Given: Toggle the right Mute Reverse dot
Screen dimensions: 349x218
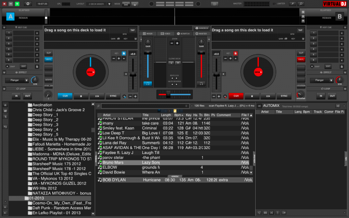Looking at the screenshot, I should 177,84.
